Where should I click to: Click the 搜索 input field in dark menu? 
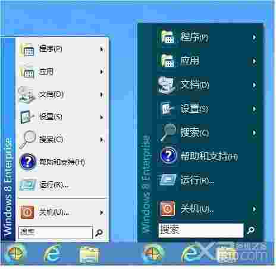(201, 230)
